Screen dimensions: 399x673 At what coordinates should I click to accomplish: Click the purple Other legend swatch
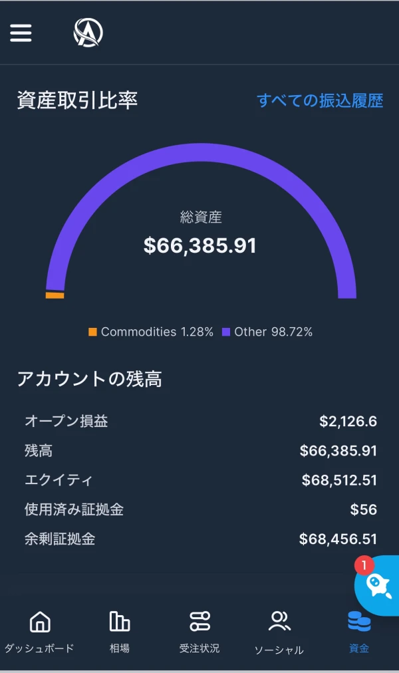click(x=226, y=332)
